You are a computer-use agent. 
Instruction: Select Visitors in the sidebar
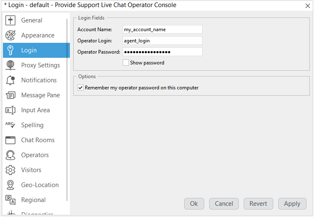[36, 170]
